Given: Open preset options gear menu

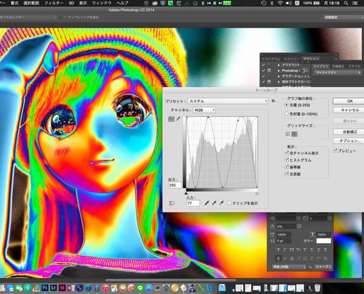Looking at the screenshot, I should [x=274, y=101].
